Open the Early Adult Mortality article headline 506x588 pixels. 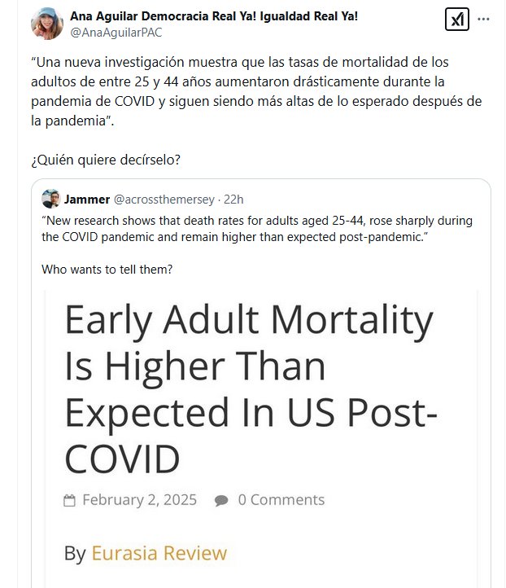tap(248, 390)
